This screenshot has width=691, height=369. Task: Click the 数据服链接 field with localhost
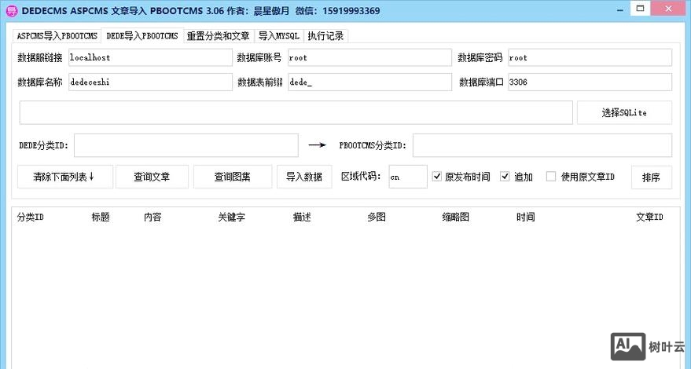(x=150, y=57)
